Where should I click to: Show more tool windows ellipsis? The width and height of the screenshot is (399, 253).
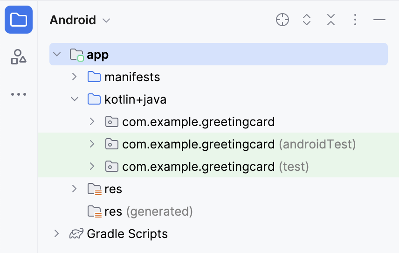(19, 94)
